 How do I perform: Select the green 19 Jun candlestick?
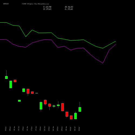pos(41,106)
